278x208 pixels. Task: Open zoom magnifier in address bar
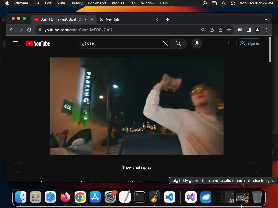(x=203, y=30)
